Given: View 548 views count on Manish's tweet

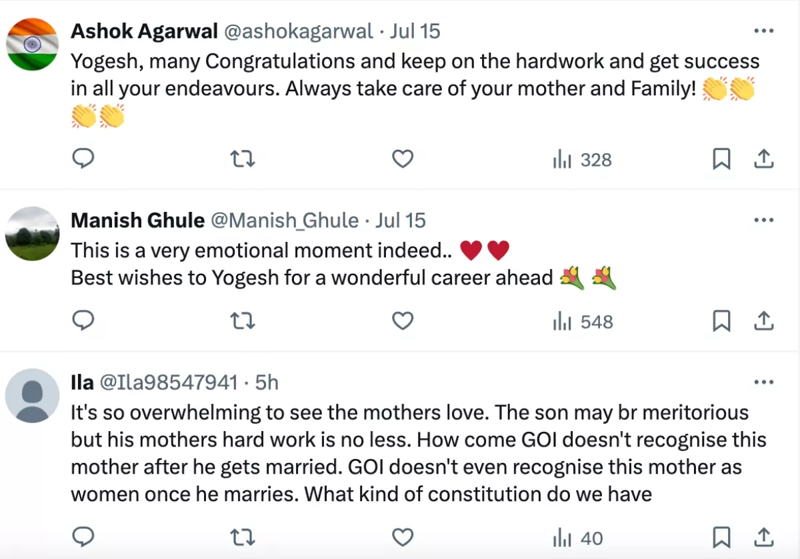Looking at the screenshot, I should pyautogui.click(x=583, y=322).
